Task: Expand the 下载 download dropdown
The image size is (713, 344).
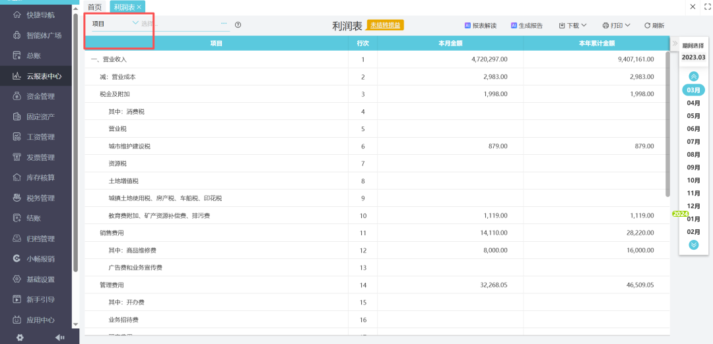Action: pos(572,26)
